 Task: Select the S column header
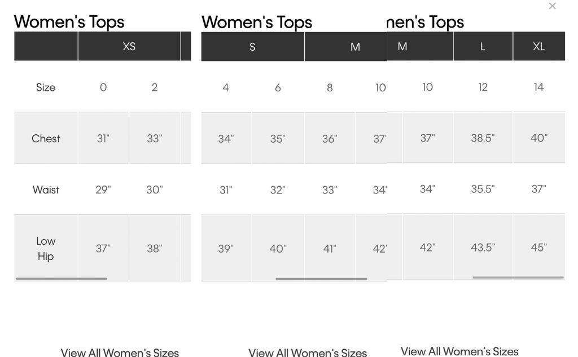click(x=252, y=47)
